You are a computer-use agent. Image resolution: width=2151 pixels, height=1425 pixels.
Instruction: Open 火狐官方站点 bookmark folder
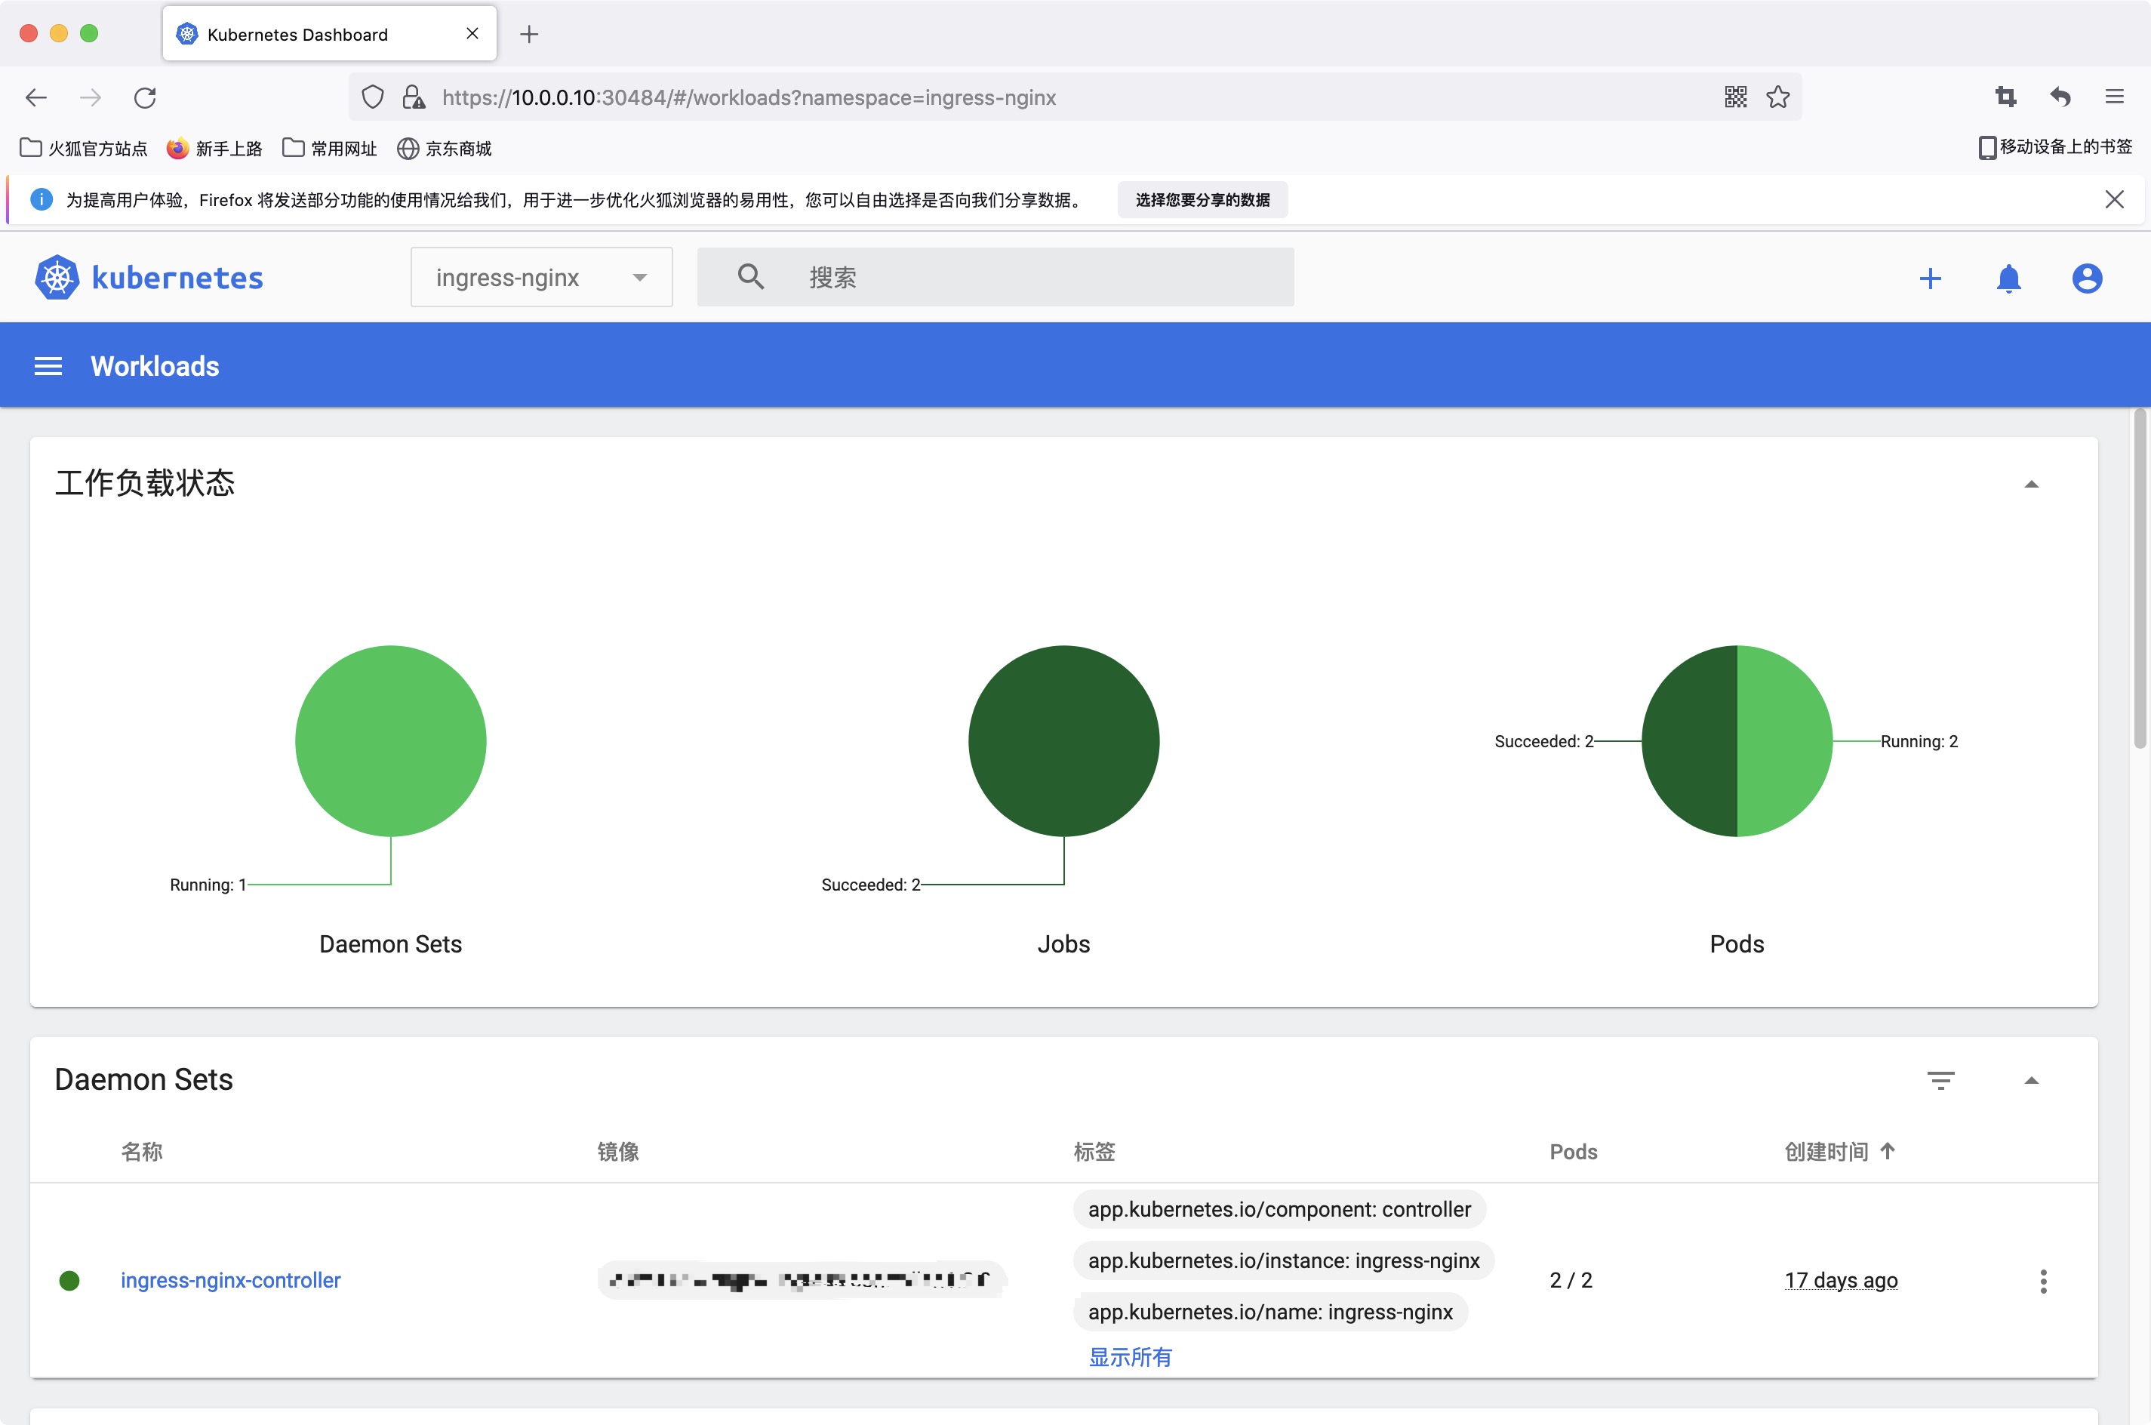click(84, 148)
